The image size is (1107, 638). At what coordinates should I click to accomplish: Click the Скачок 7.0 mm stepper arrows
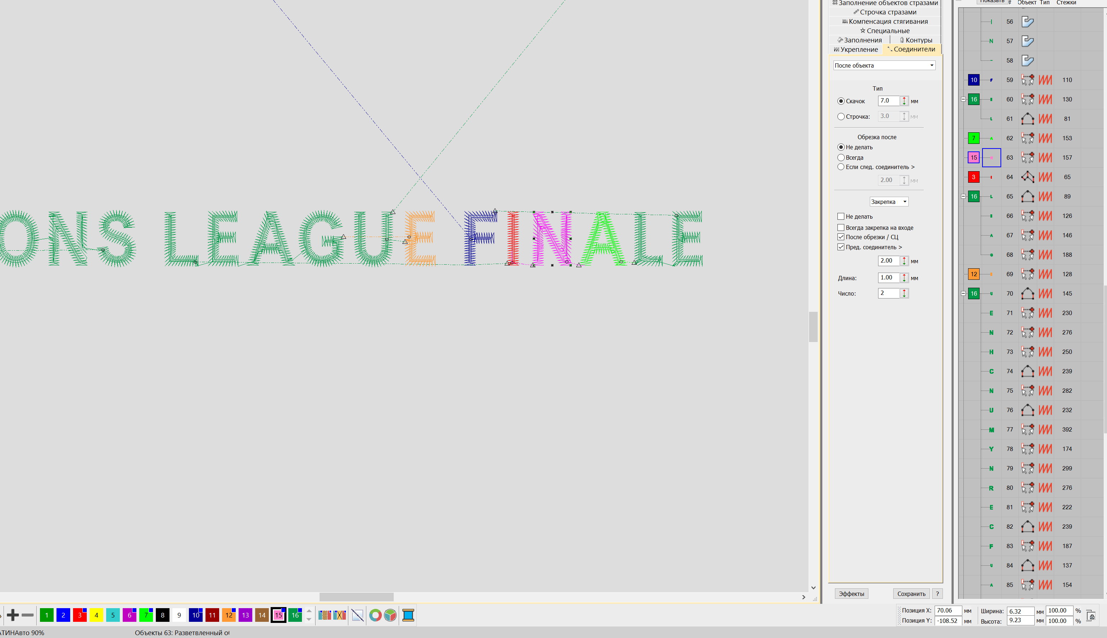point(904,101)
